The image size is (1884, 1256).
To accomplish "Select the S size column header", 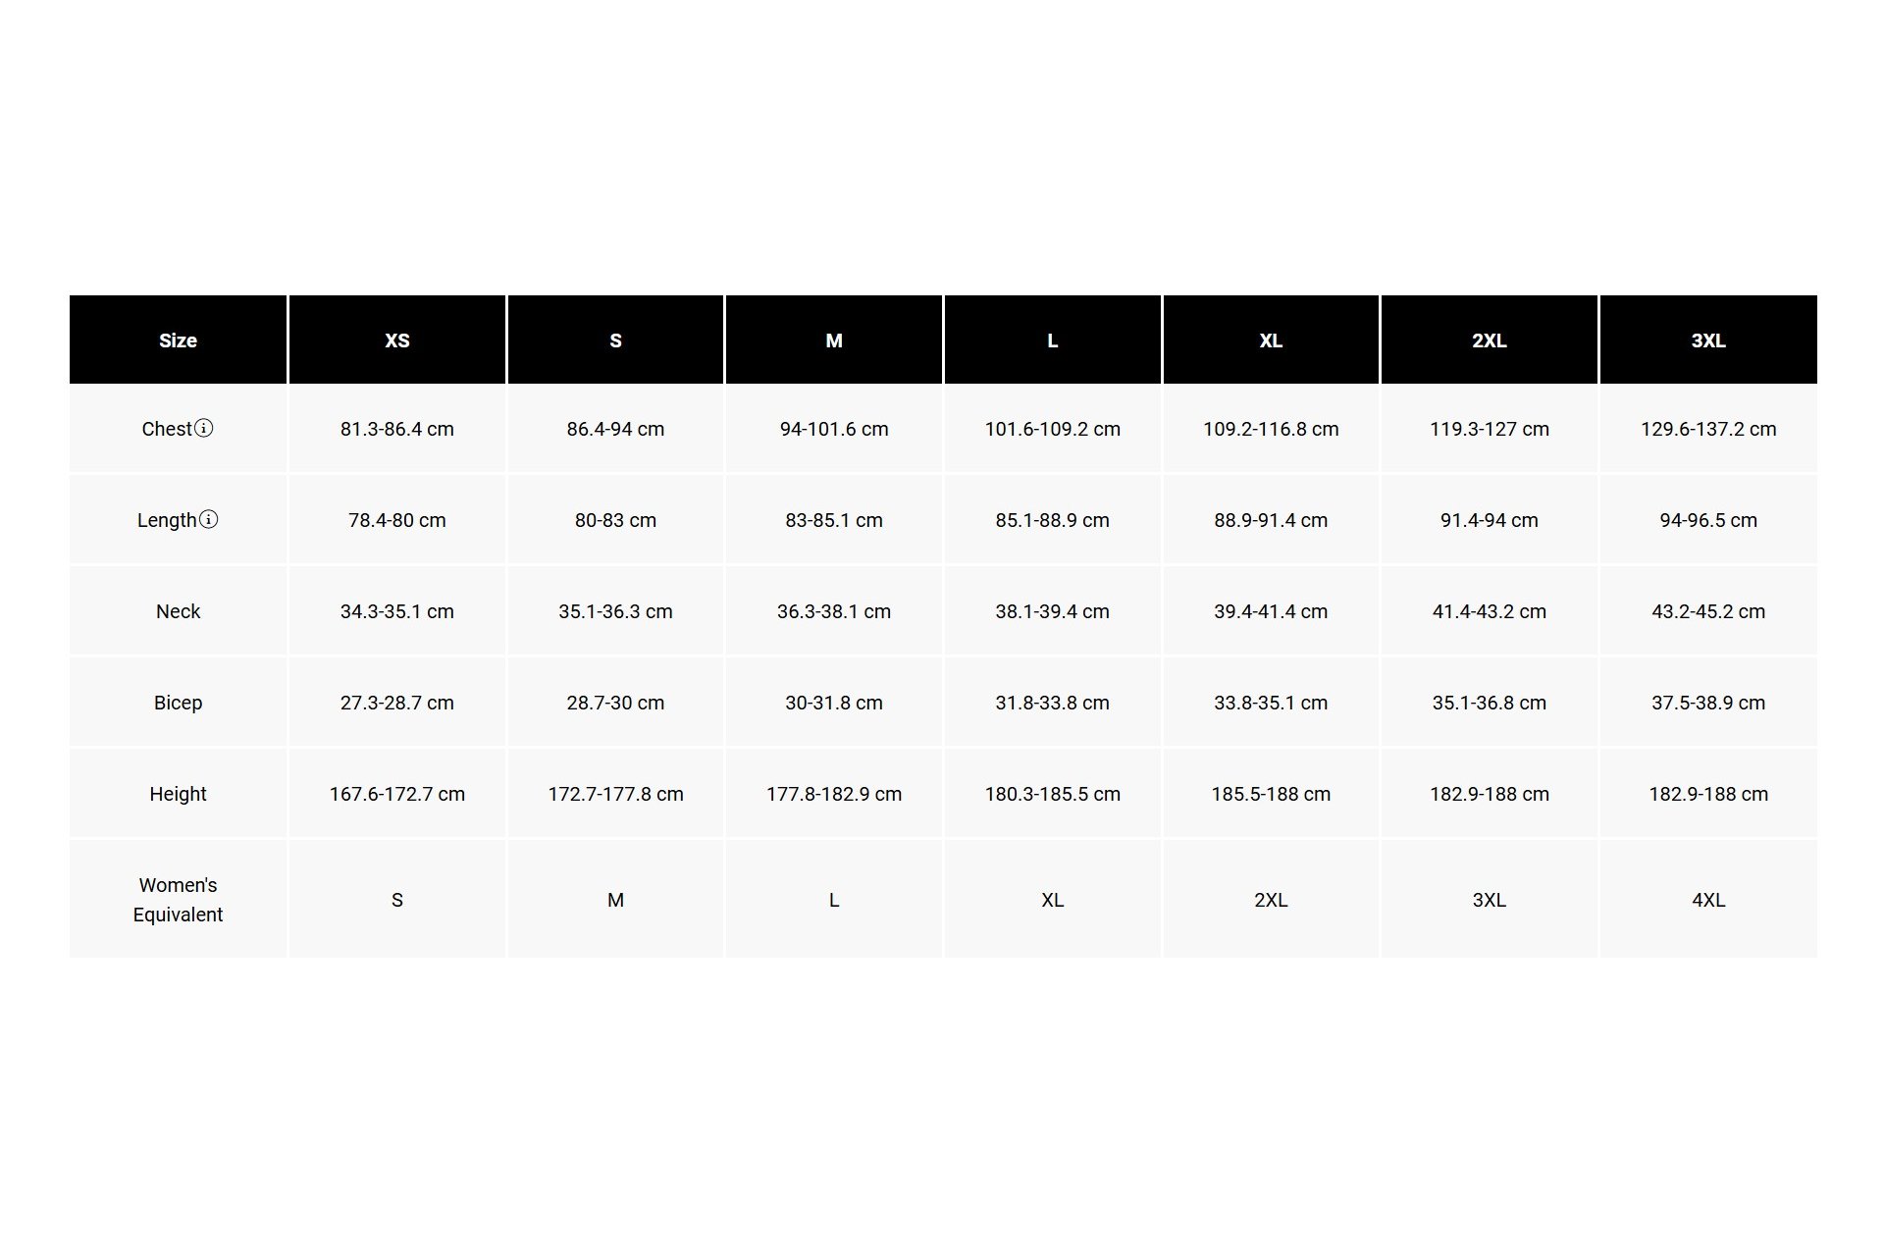I will point(615,340).
